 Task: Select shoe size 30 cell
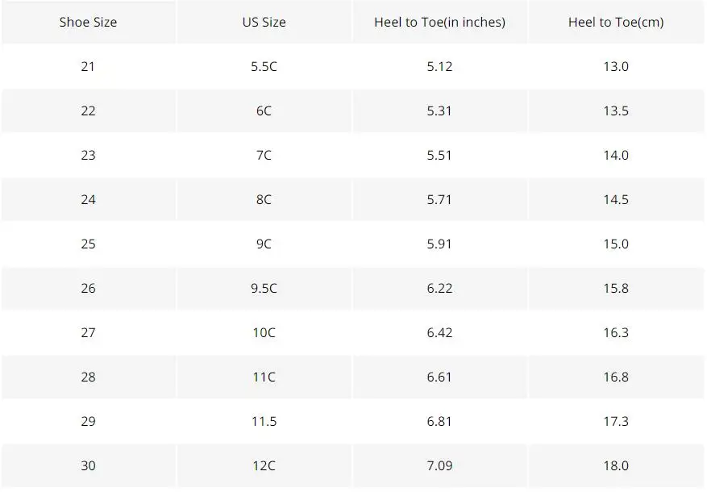pyautogui.click(x=88, y=465)
